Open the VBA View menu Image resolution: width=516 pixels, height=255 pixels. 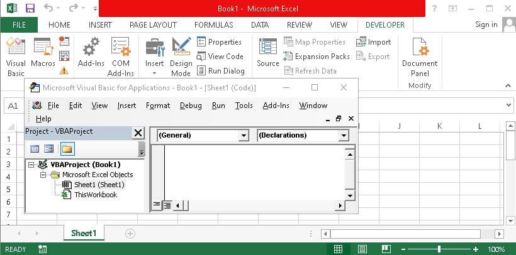[x=99, y=106]
